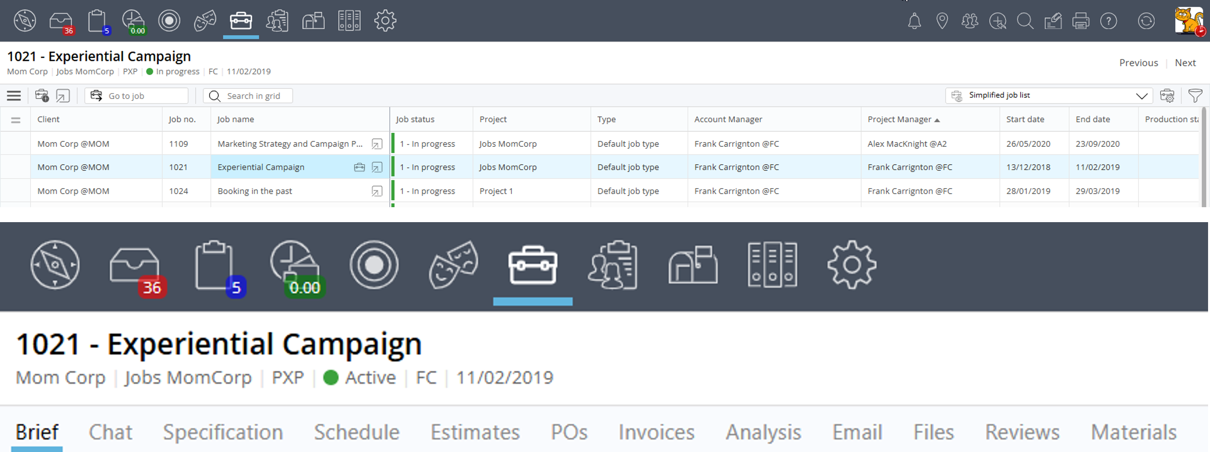
Task: Click the notifications bell icon
Action: (914, 21)
